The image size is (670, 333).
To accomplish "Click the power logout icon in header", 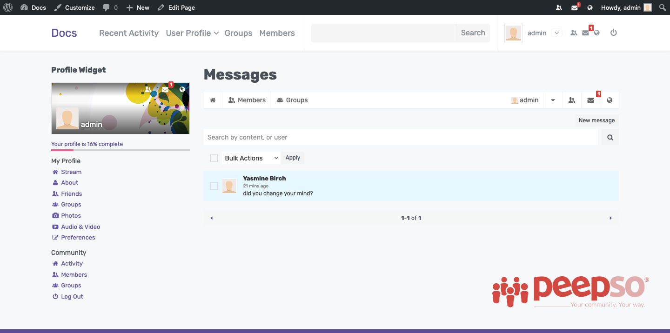I will click(x=614, y=33).
